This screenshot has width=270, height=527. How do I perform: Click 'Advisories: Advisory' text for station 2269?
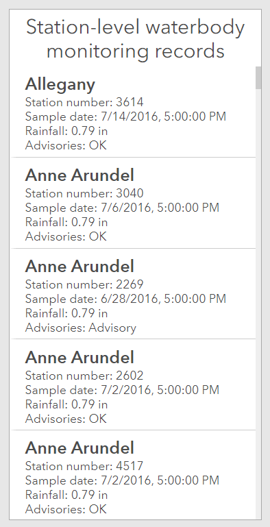pos(81,328)
